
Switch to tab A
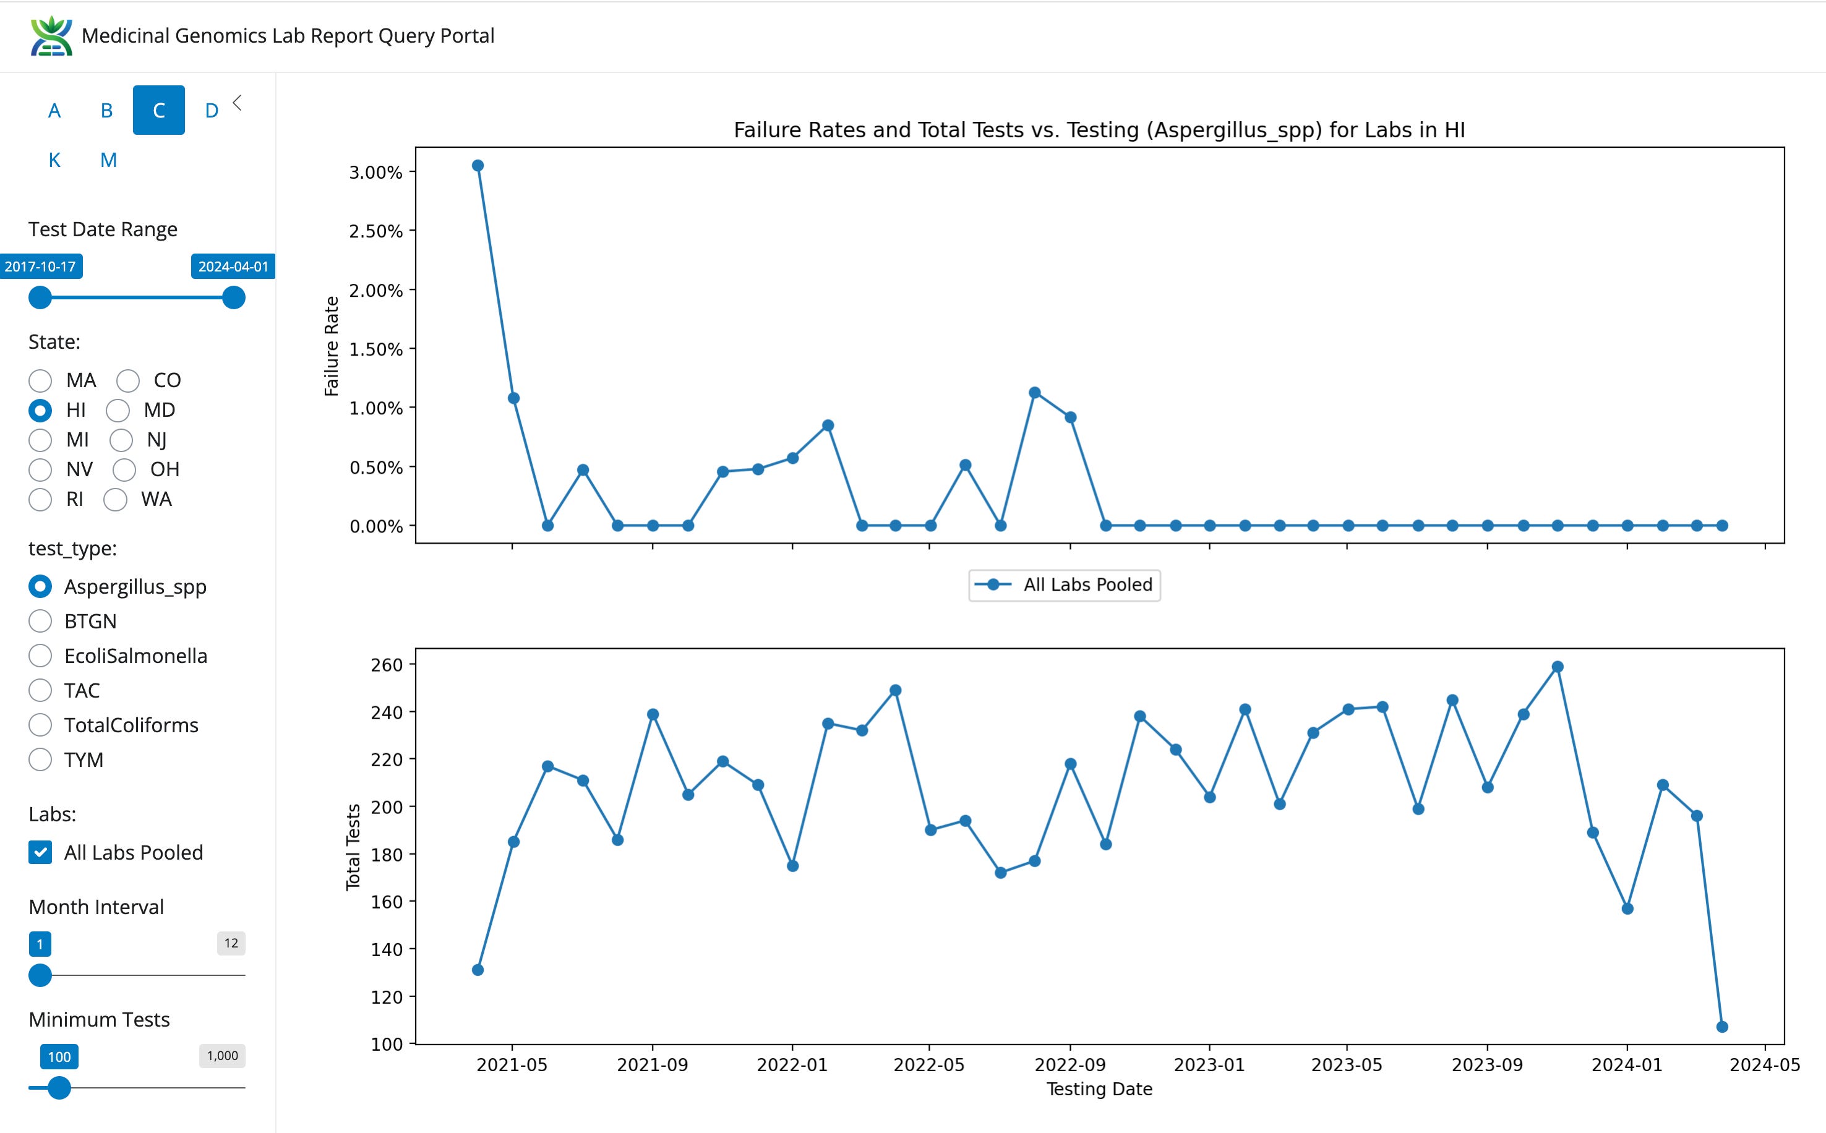point(54,111)
